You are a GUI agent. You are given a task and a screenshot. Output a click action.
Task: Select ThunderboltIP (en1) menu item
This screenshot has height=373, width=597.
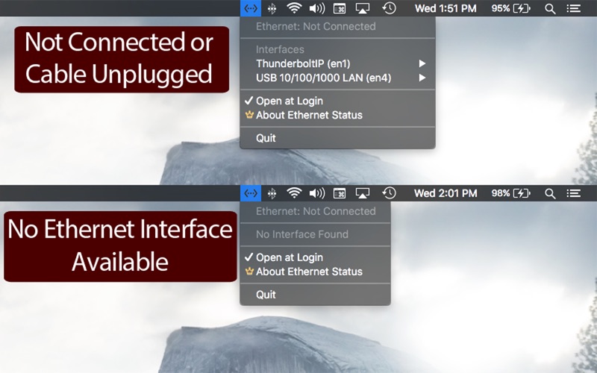303,63
